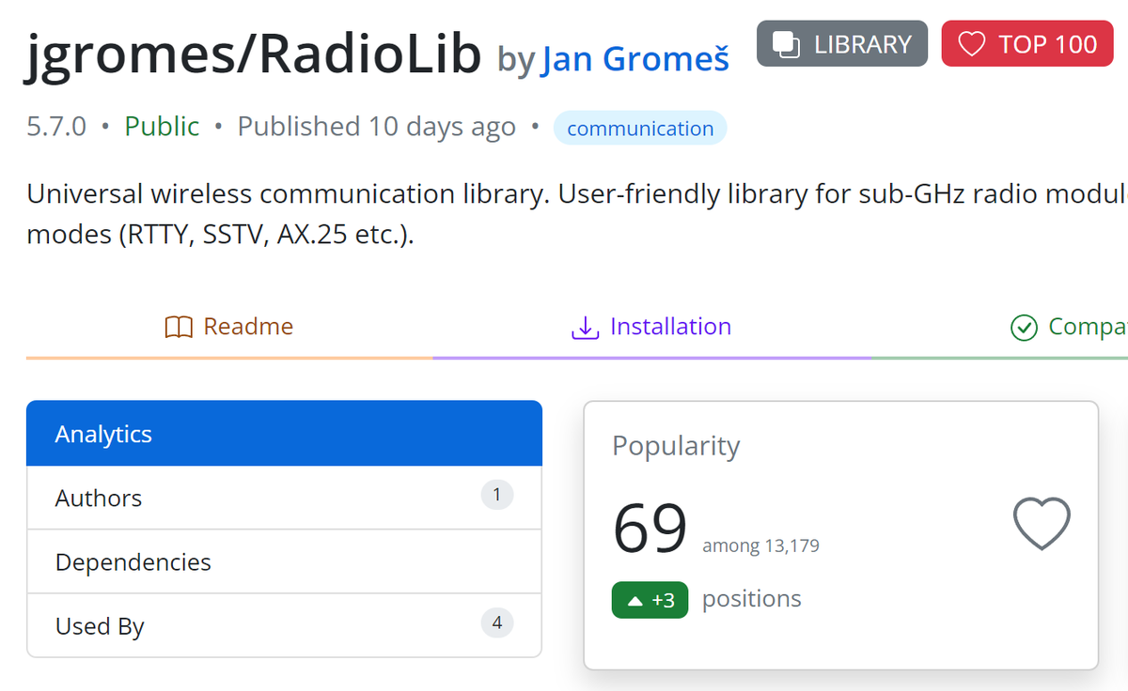Select Dependencies in the side menu

point(284,561)
